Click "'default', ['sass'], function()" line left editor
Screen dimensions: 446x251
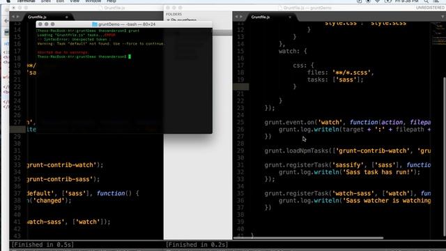click(83, 194)
